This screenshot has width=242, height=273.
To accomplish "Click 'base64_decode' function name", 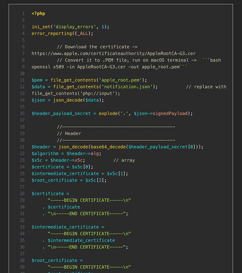I will click(x=108, y=147).
